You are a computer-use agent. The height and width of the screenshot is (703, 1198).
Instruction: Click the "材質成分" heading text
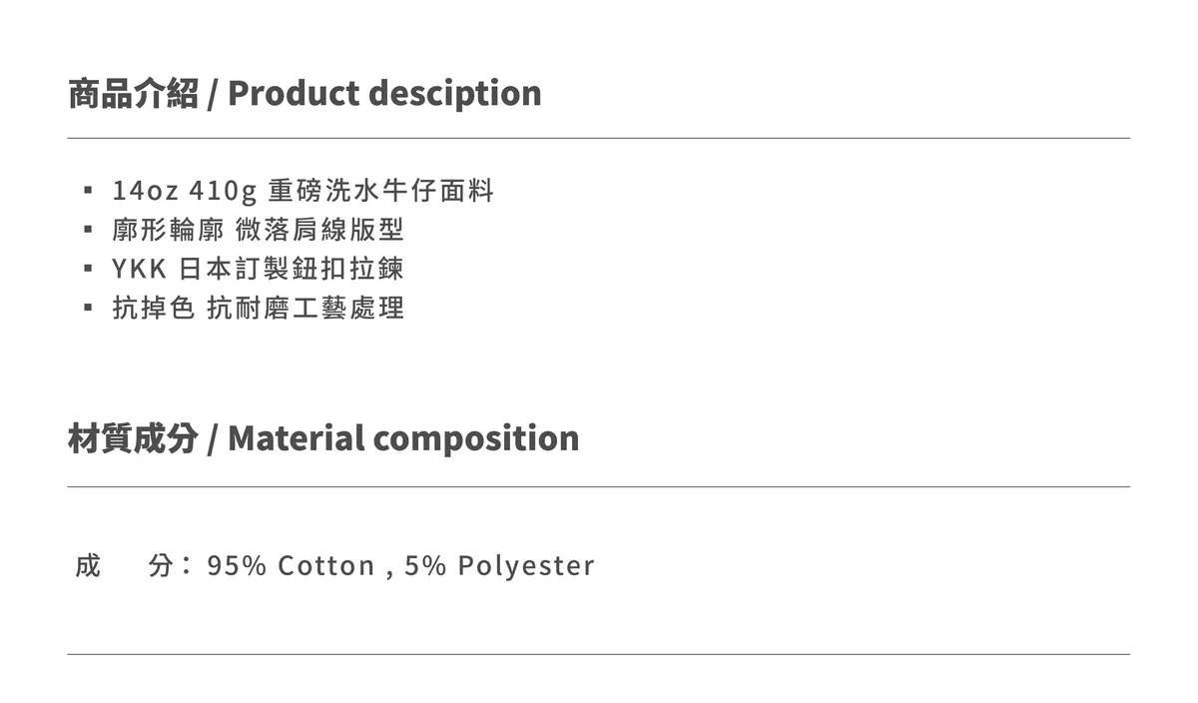(133, 438)
